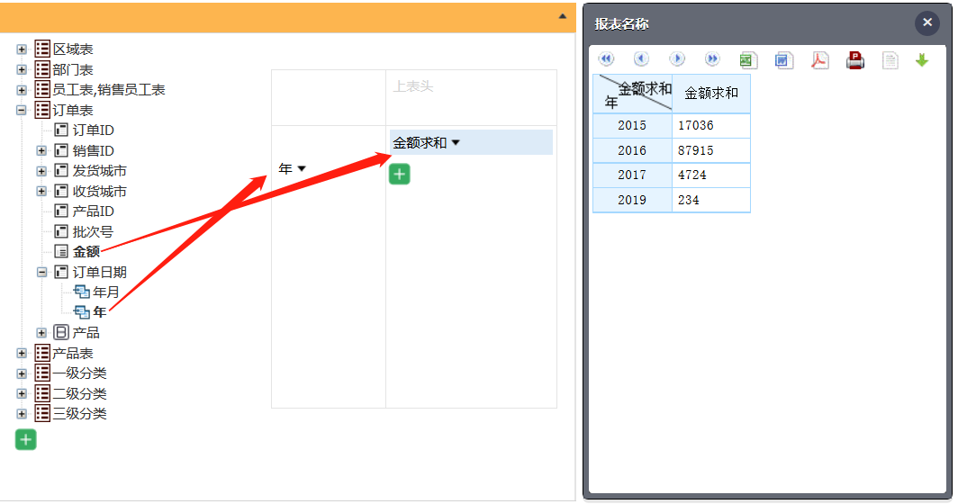This screenshot has height=504, width=958.
Task: Click the 上表头 top header placeholder
Action: tap(413, 86)
